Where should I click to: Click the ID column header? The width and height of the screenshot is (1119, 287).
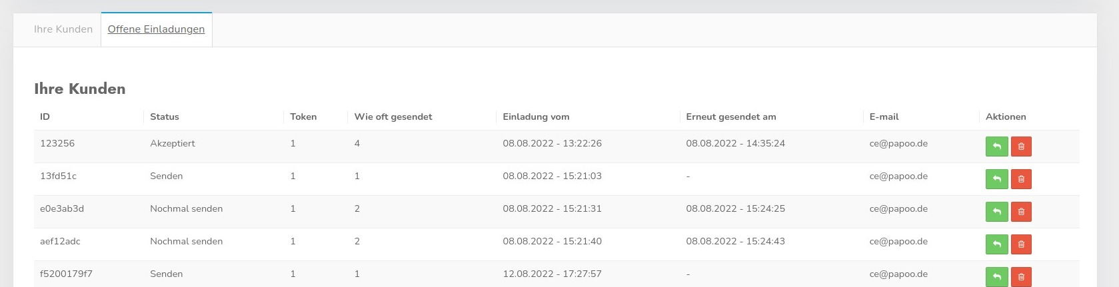click(x=45, y=117)
